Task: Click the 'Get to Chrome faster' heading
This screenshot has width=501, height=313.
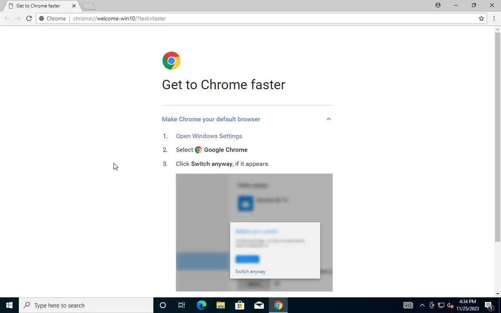Action: [x=223, y=85]
